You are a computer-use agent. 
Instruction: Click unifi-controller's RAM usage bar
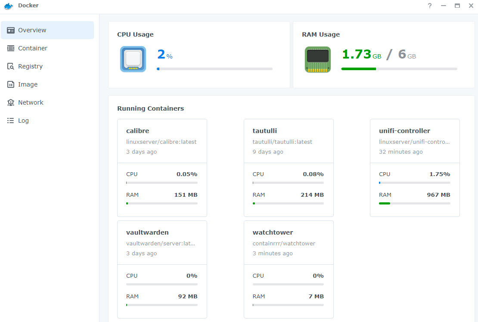click(x=415, y=204)
